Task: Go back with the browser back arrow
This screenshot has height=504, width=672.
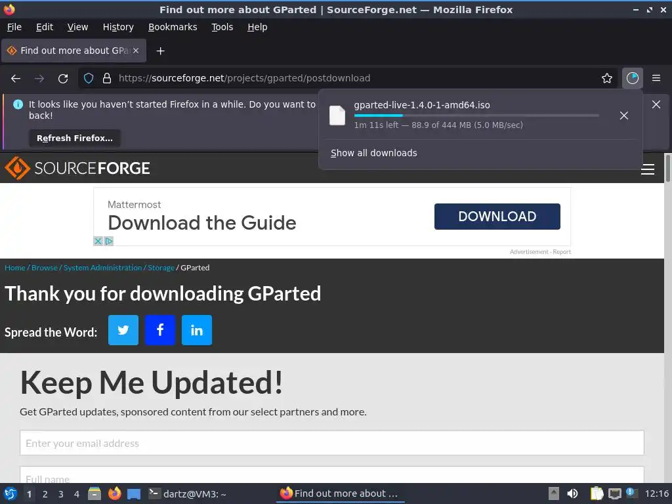Action: (16, 79)
